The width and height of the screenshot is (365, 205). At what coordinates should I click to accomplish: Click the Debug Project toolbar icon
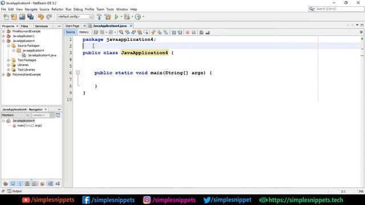coord(127,17)
